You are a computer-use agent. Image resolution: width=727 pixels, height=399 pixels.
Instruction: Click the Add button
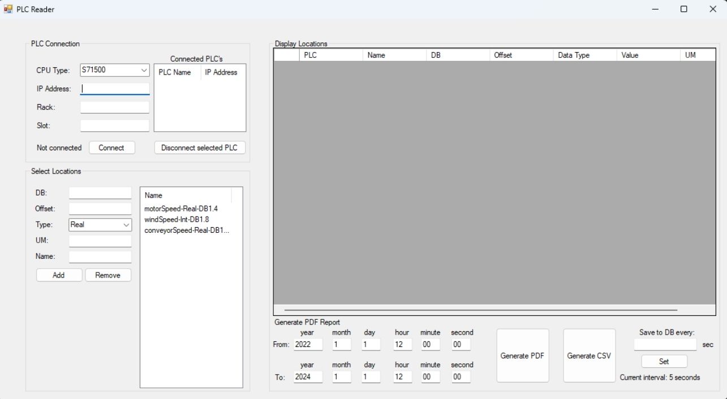pos(59,275)
